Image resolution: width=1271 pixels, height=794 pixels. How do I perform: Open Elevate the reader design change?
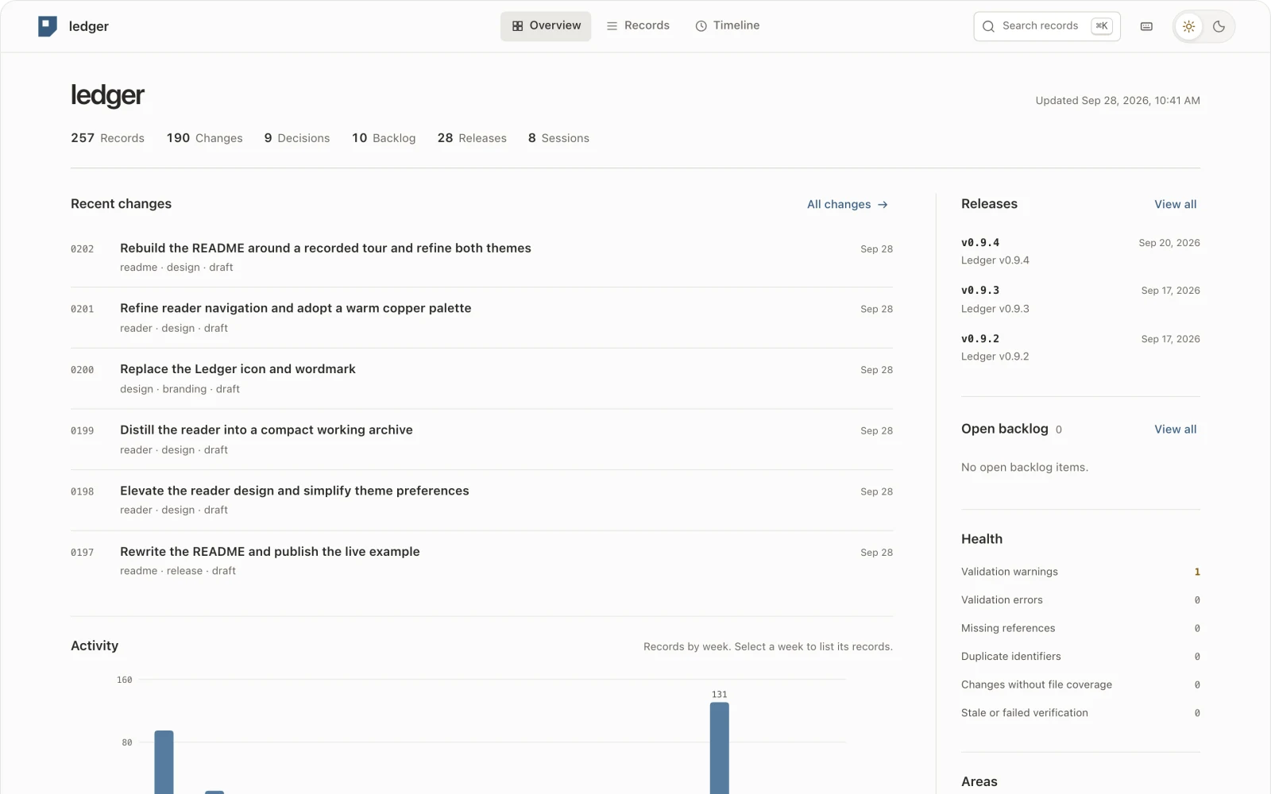pyautogui.click(x=481, y=500)
